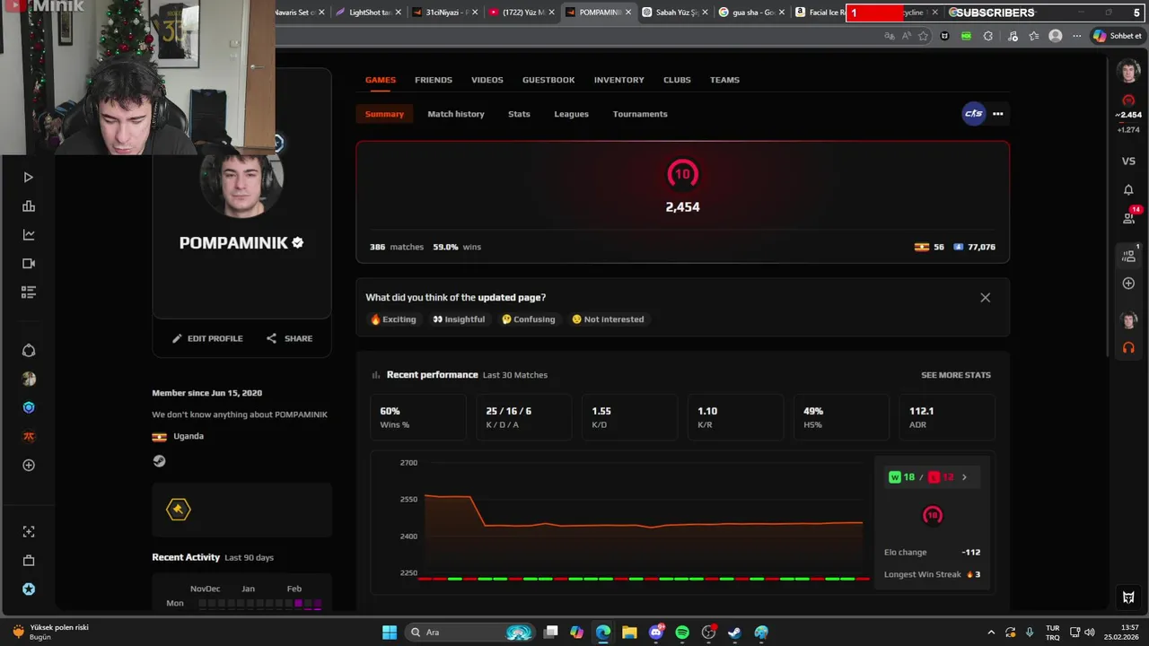Select the Tournaments sub-tab
Screen dimensions: 1149x646
click(640, 114)
